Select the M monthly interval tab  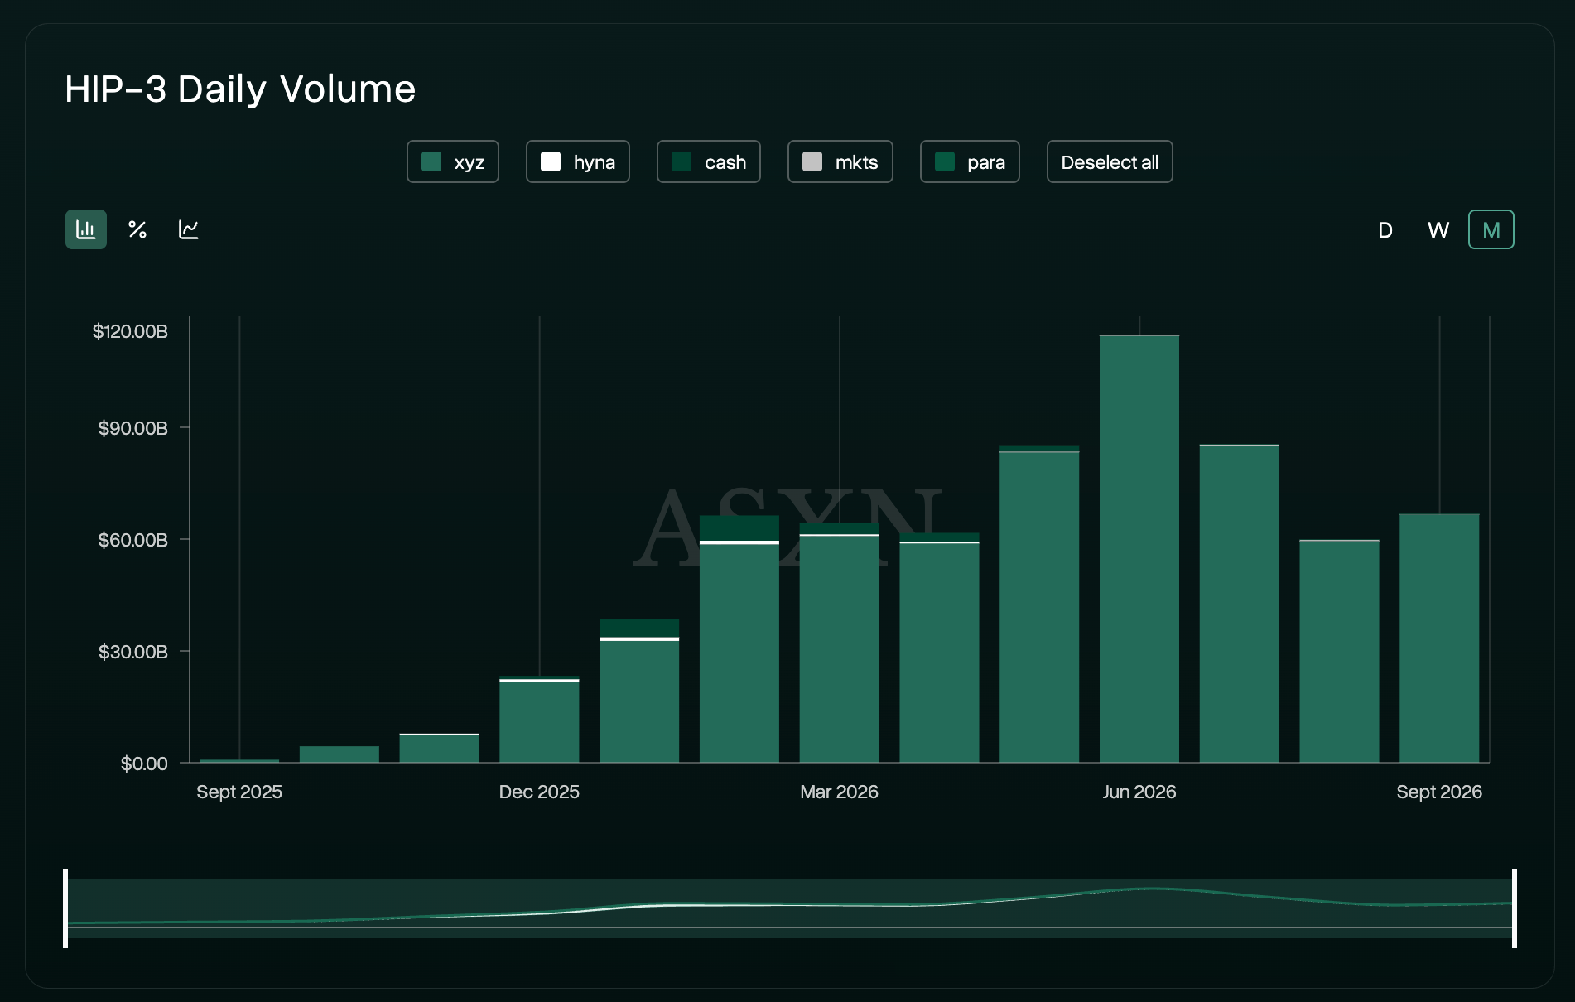[1491, 229]
